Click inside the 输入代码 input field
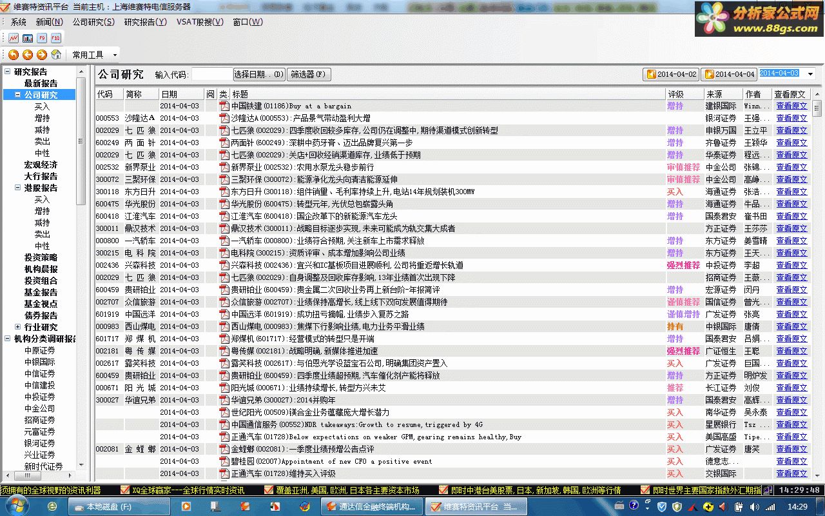Image resolution: width=825 pixels, height=516 pixels. coord(211,74)
